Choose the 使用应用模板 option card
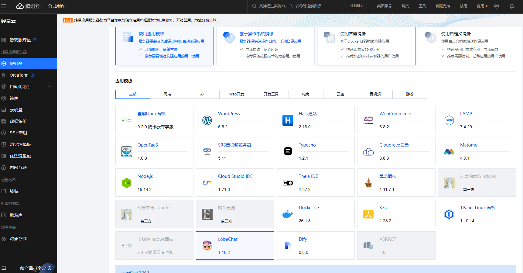 pos(165,46)
